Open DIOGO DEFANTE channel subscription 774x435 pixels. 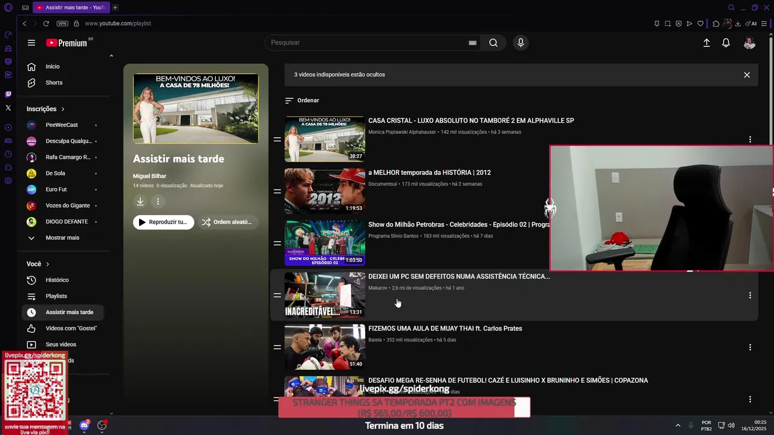(x=63, y=222)
